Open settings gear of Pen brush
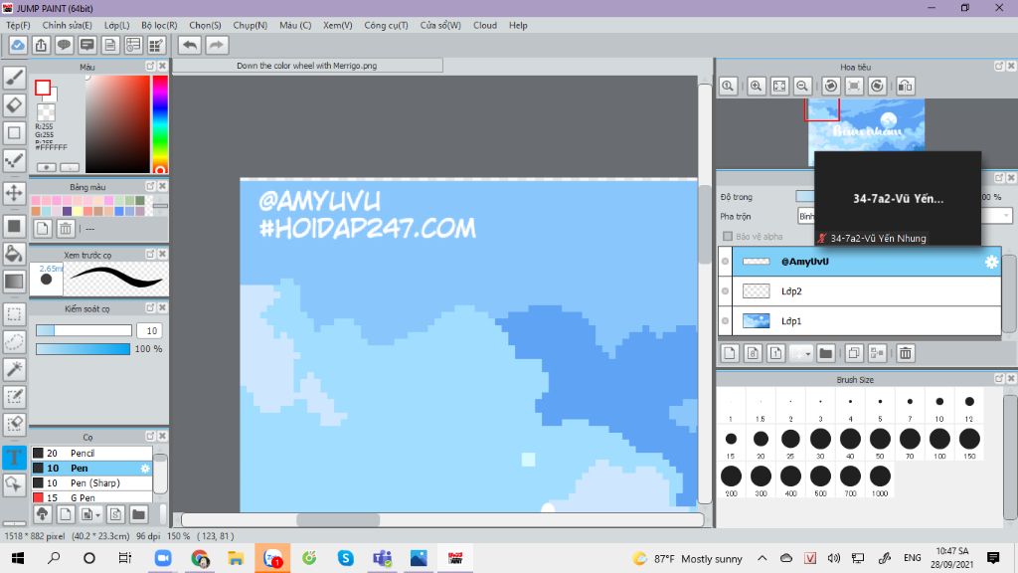Image resolution: width=1018 pixels, height=573 pixels. (x=145, y=468)
